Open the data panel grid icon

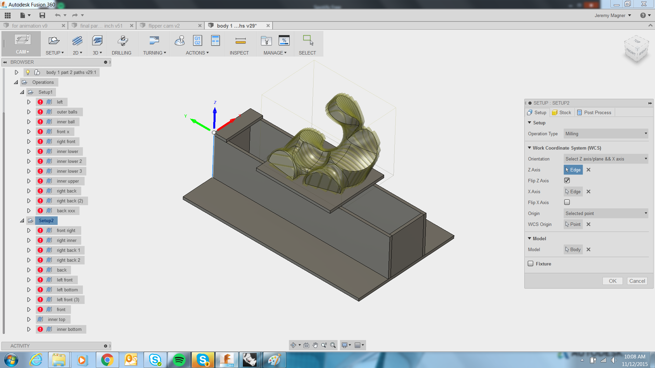point(8,15)
